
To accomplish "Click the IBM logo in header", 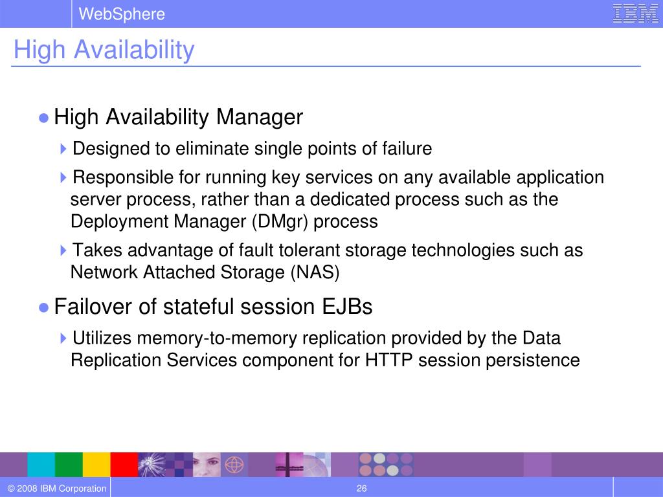I will [636, 14].
